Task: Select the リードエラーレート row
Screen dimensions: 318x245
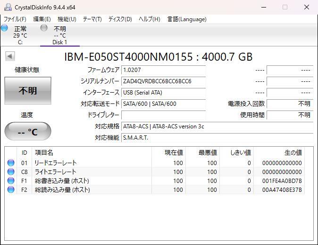Action: [155, 163]
